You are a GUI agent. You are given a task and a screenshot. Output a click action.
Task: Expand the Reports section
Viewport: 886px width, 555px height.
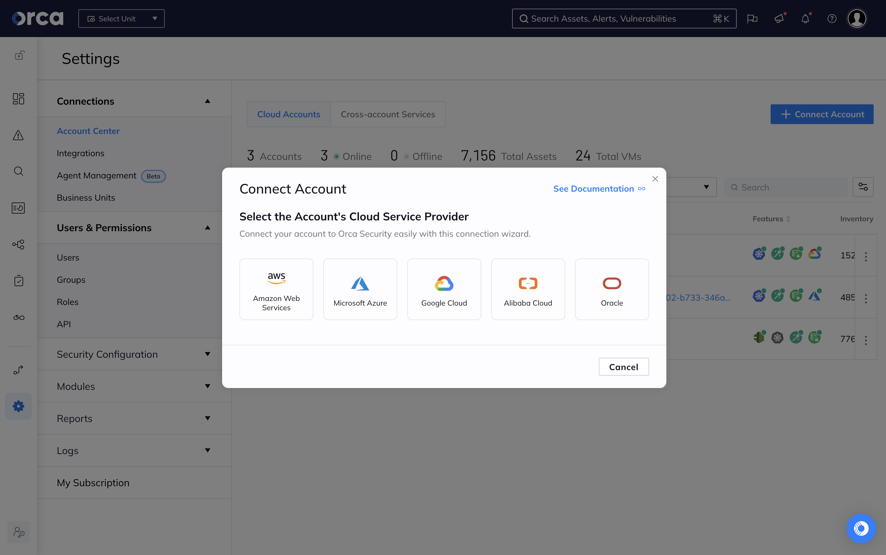(207, 418)
